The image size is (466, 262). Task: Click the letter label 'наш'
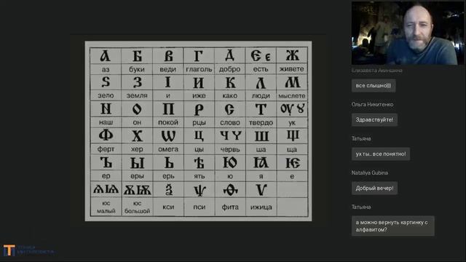tap(106, 122)
